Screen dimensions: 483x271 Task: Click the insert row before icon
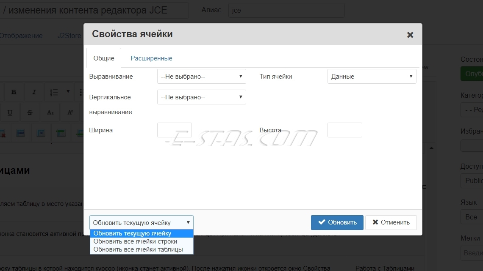pyautogui.click(x=61, y=133)
